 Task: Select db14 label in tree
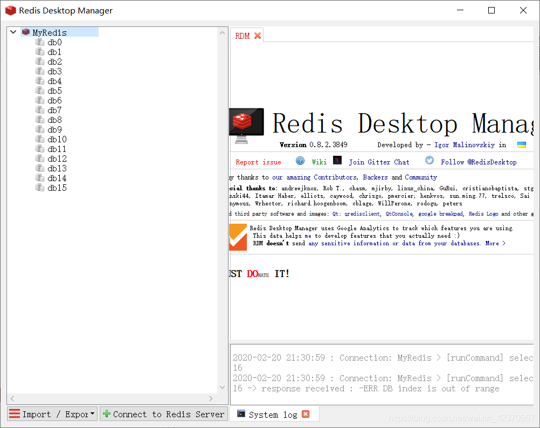pyautogui.click(x=57, y=178)
